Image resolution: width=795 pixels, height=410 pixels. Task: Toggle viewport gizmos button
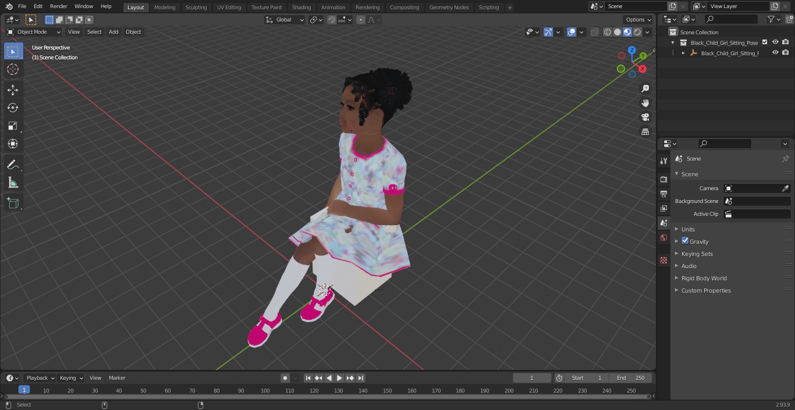click(548, 32)
